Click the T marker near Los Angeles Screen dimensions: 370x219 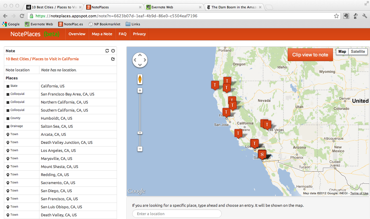[254, 144]
